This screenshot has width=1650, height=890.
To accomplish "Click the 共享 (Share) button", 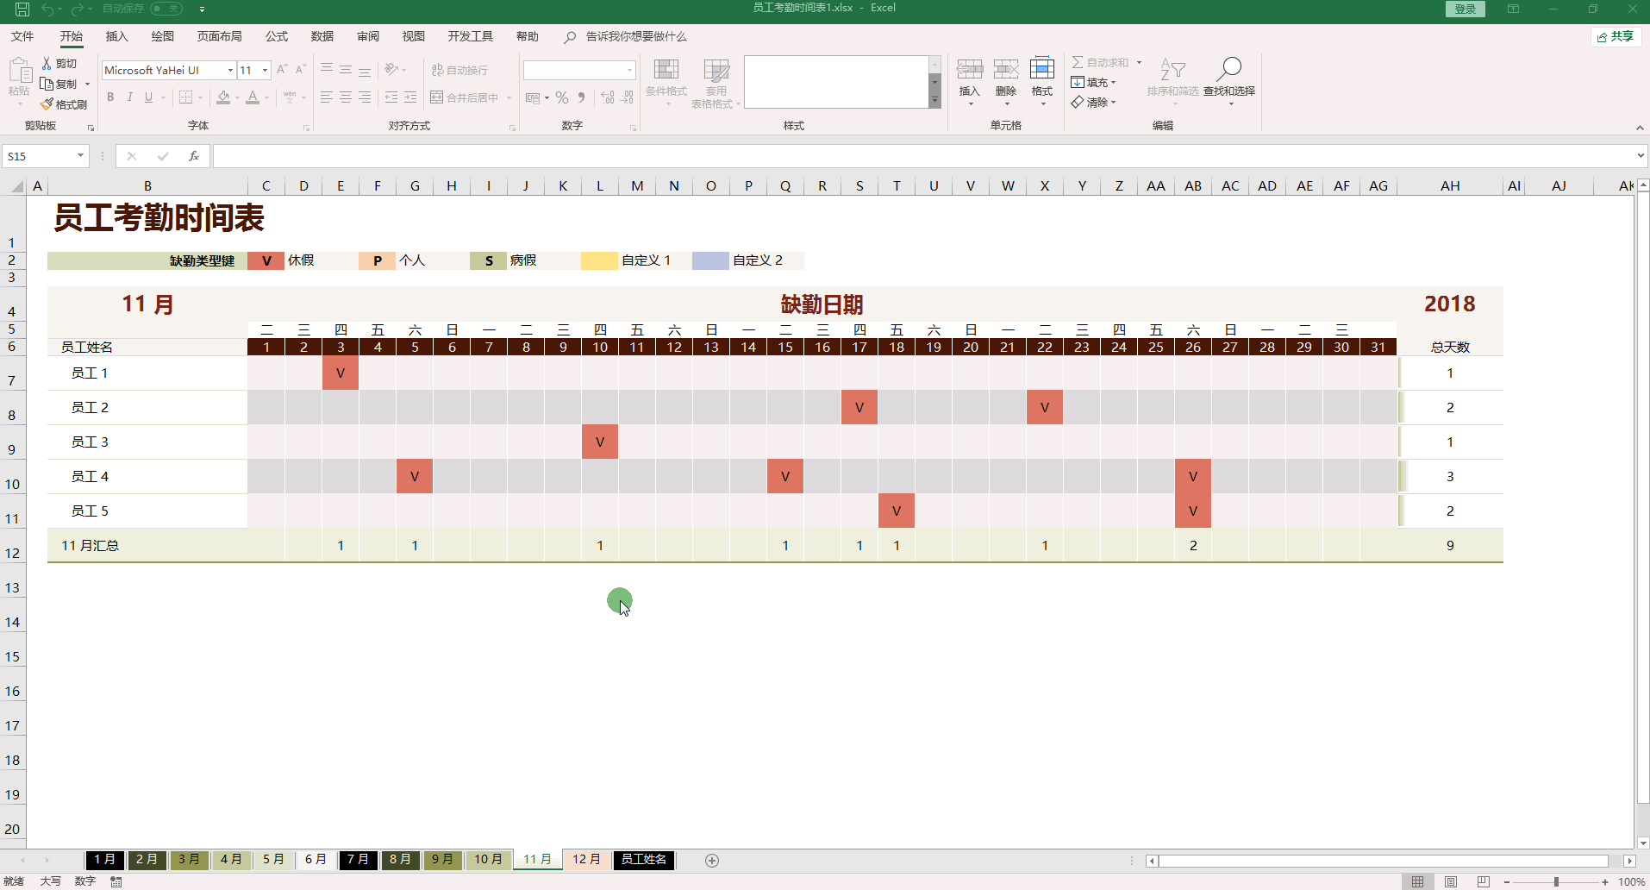I will pos(1615,36).
